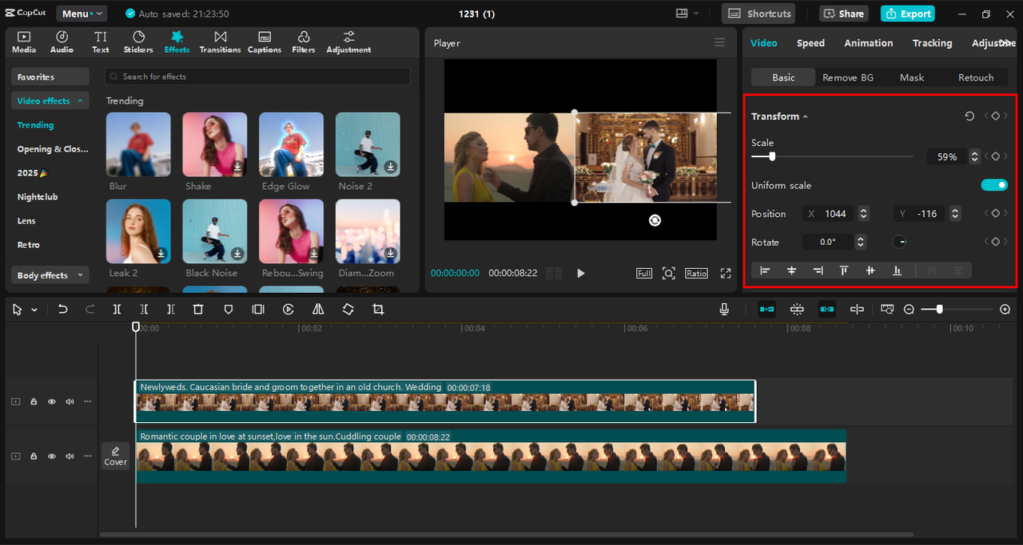This screenshot has width=1023, height=545.
Task: Open the Media panel
Action: coord(24,42)
